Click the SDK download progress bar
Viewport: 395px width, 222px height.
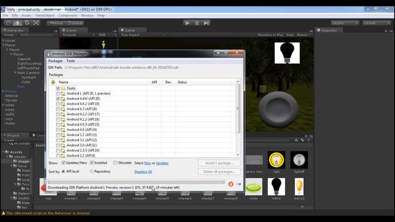pyautogui.click(x=136, y=182)
